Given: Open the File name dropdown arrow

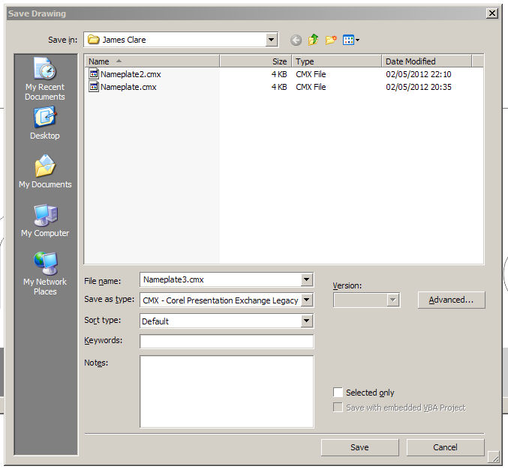Looking at the screenshot, I should coord(306,279).
